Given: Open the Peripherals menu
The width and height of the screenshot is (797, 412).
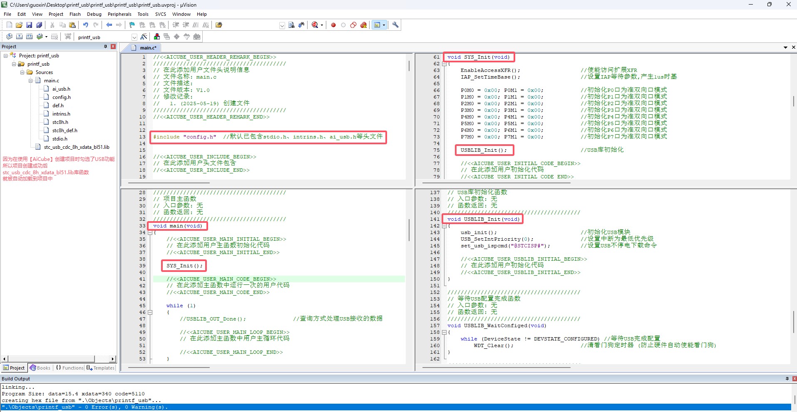Looking at the screenshot, I should 119,14.
